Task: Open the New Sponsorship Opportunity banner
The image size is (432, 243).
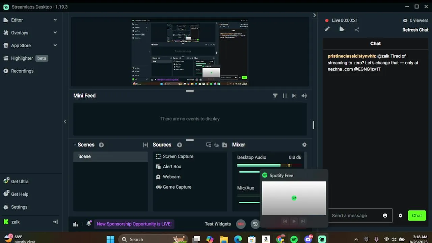Action: point(134,224)
